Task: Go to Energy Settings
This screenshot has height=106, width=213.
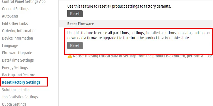Action: click(x=15, y=68)
